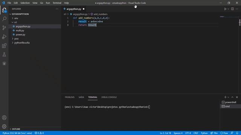
Task: Open terminal launch profile dropdown arrow
Action: click(x=228, y=97)
